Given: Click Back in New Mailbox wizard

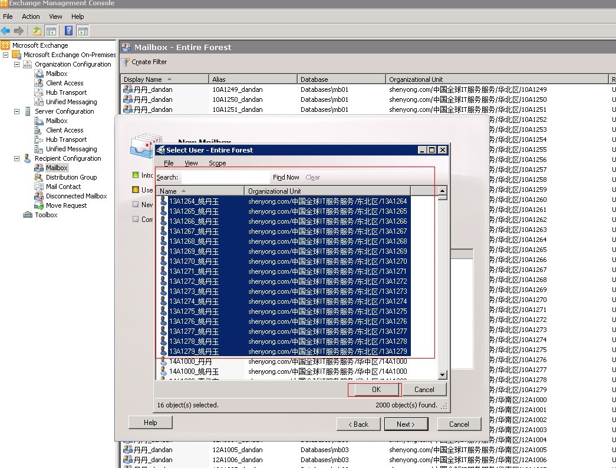Looking at the screenshot, I should (x=358, y=424).
